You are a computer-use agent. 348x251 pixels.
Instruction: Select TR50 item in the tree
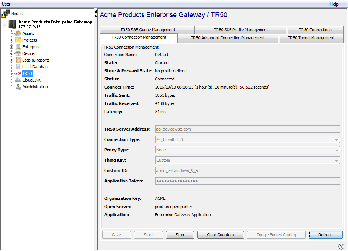27,73
